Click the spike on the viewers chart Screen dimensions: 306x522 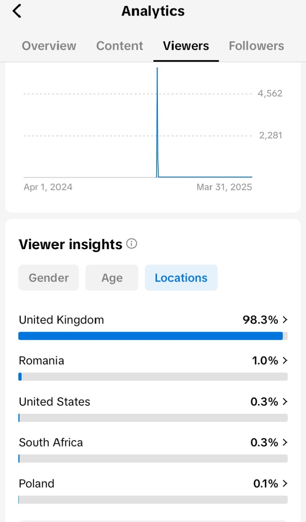[x=157, y=123]
